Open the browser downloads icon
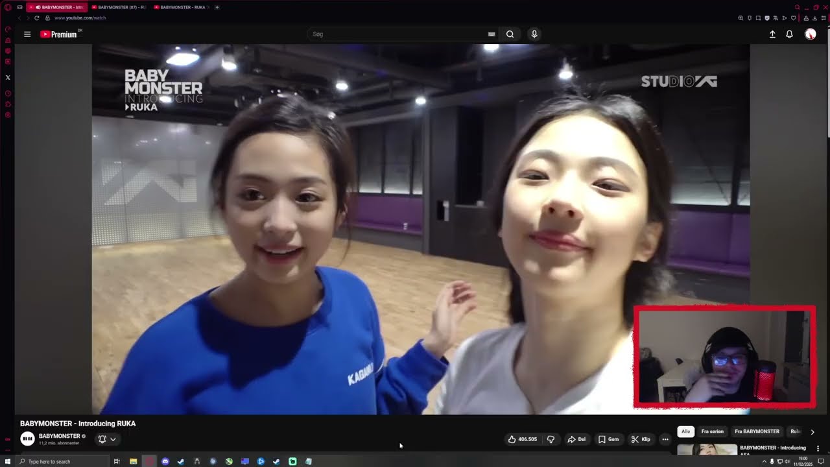The width and height of the screenshot is (830, 467). tap(814, 18)
